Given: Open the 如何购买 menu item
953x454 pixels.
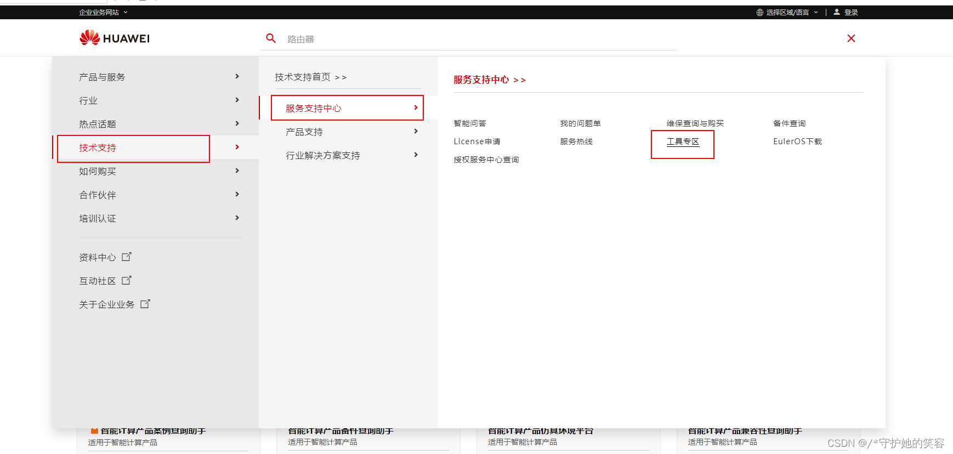Looking at the screenshot, I should click(98, 172).
